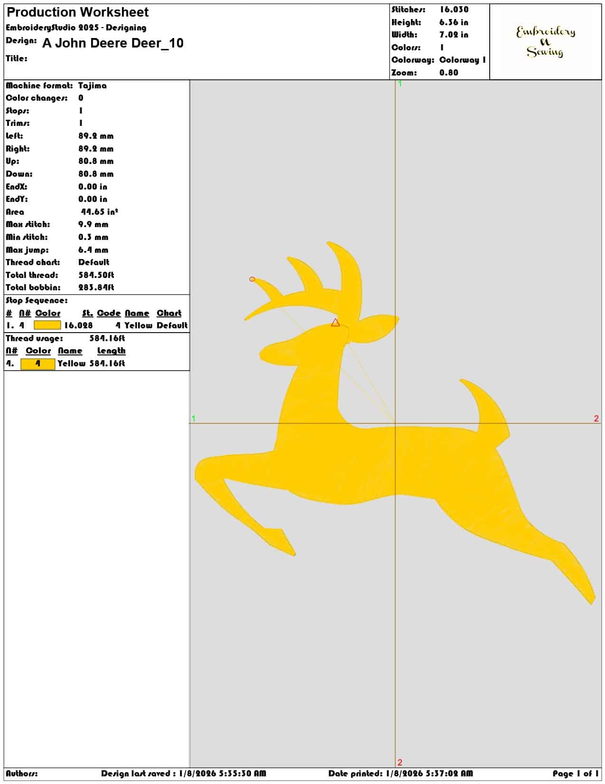Click the 'EndY:' value 0.00 in
Image resolution: width=605 pixels, height=784 pixels.
[x=93, y=199]
